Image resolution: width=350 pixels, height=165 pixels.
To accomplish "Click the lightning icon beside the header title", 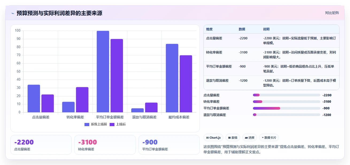I will point(13,13).
